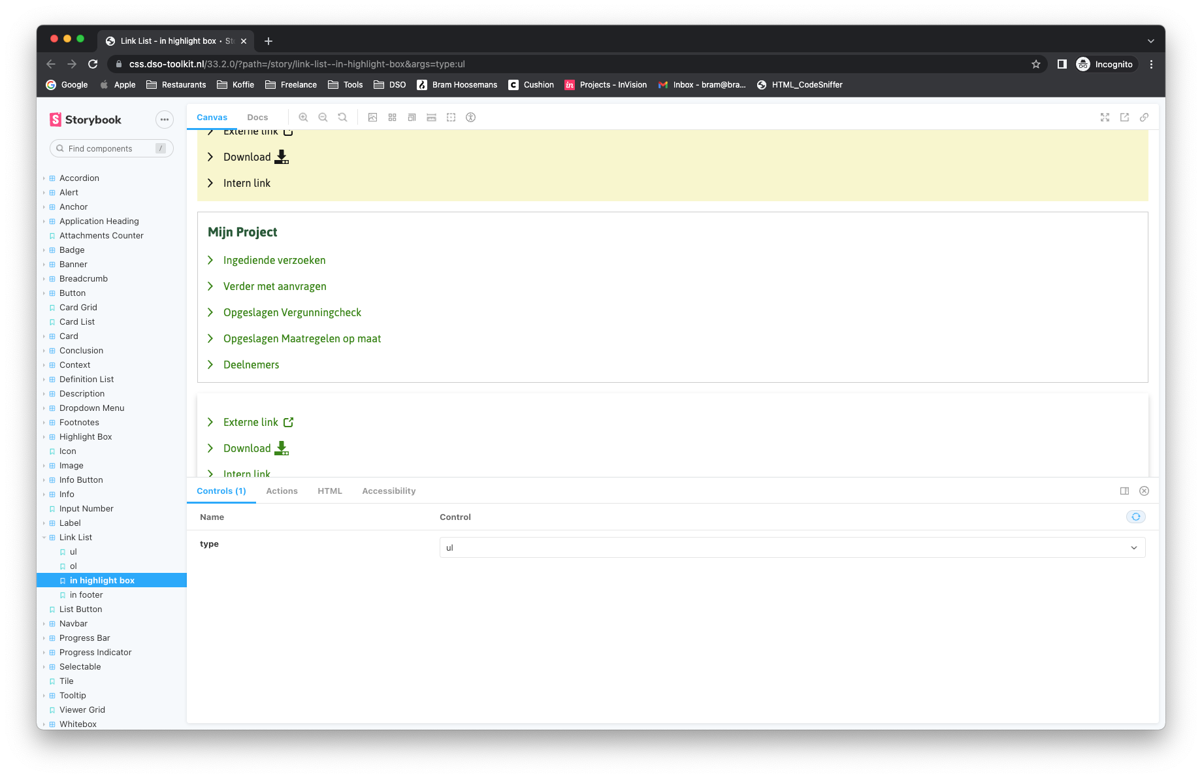
Task: Click the zoom in icon on canvas toolbar
Action: click(x=303, y=117)
